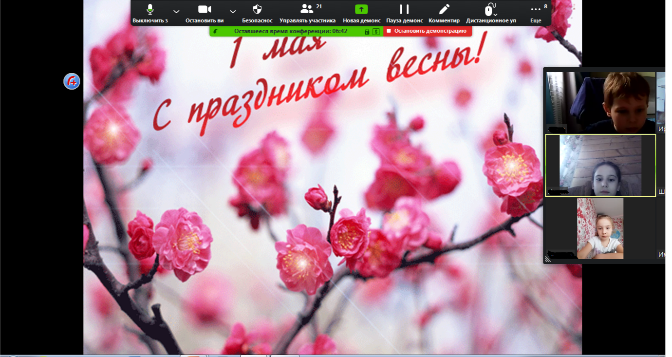Click the icon left of remaining conference time
The height and width of the screenshot is (357, 672).
coord(216,31)
